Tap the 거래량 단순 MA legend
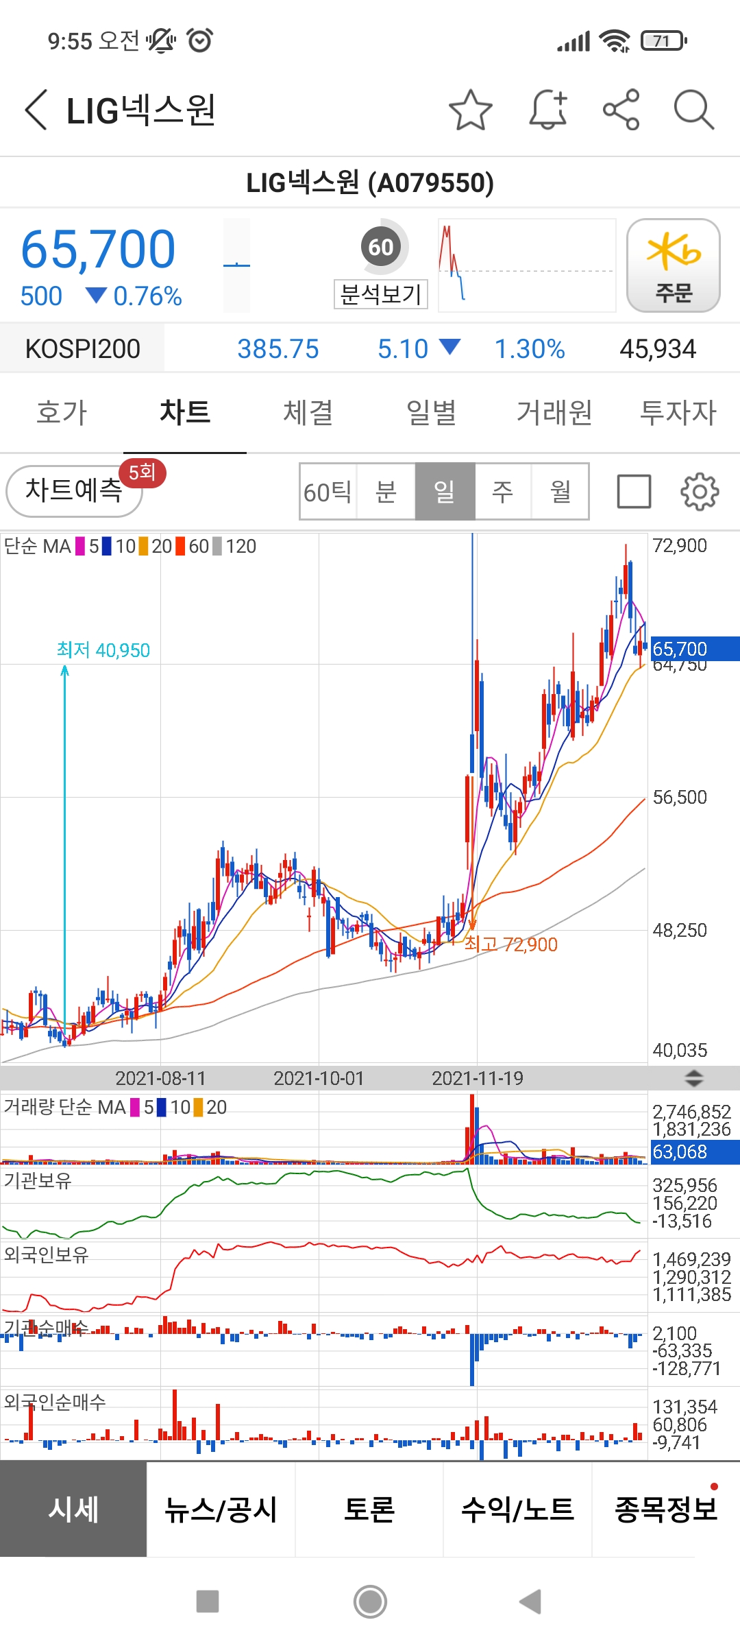Image resolution: width=740 pixels, height=1646 pixels. click(x=115, y=1107)
